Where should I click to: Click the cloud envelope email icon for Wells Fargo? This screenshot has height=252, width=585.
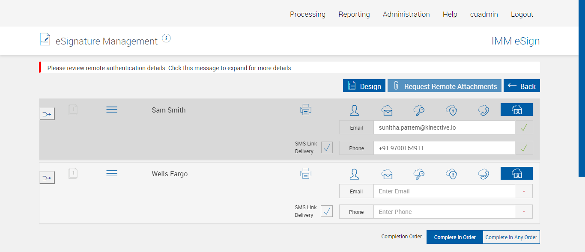pyautogui.click(x=387, y=174)
